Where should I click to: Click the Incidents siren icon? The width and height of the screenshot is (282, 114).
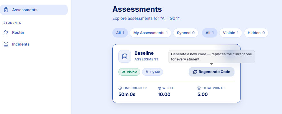pos(6,44)
